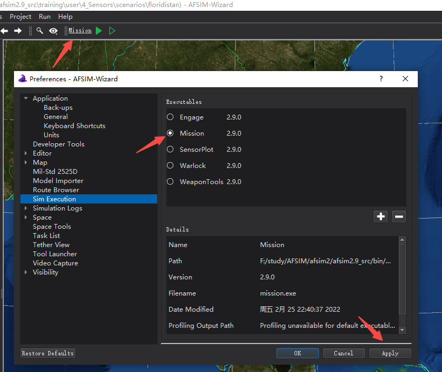Screen dimensions: 442x372
Task: Click the OK button
Action: [x=298, y=353]
